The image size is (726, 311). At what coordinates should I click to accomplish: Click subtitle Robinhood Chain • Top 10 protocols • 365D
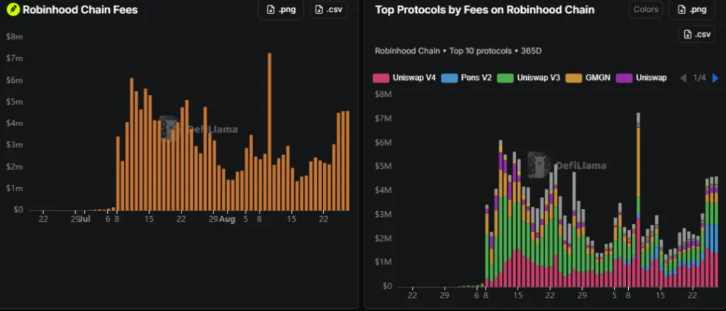pyautogui.click(x=459, y=51)
